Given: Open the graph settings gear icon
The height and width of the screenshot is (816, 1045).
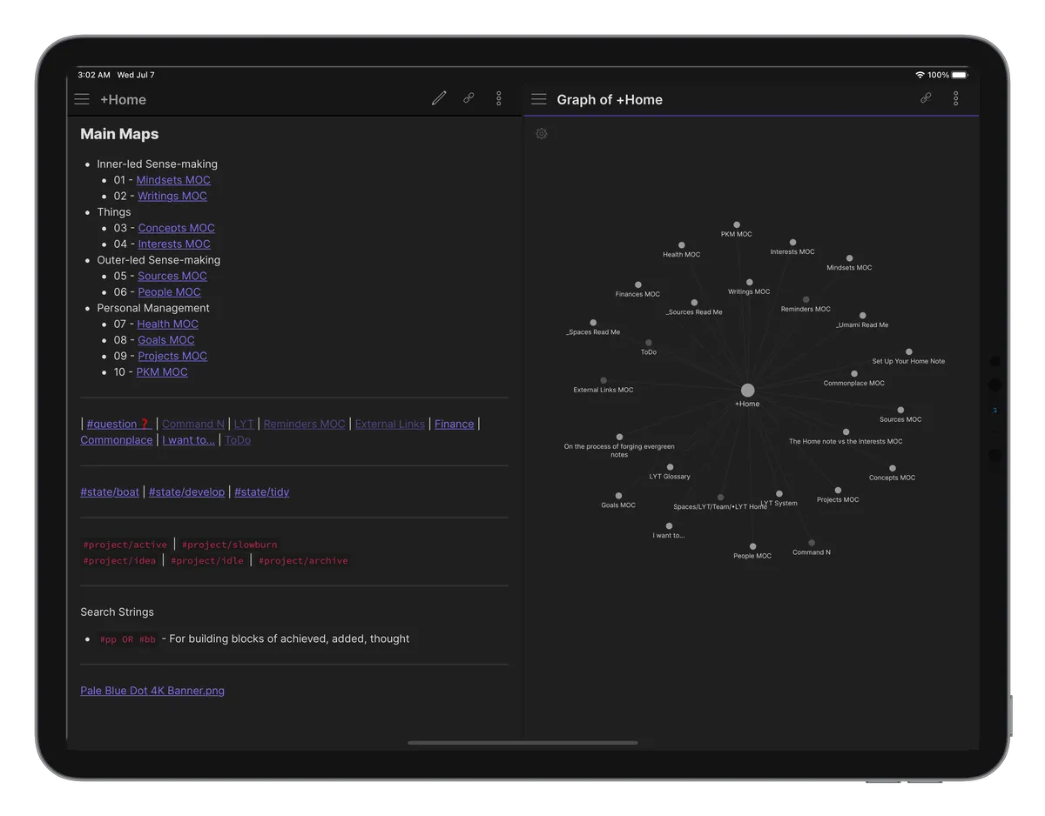Looking at the screenshot, I should pyautogui.click(x=542, y=133).
